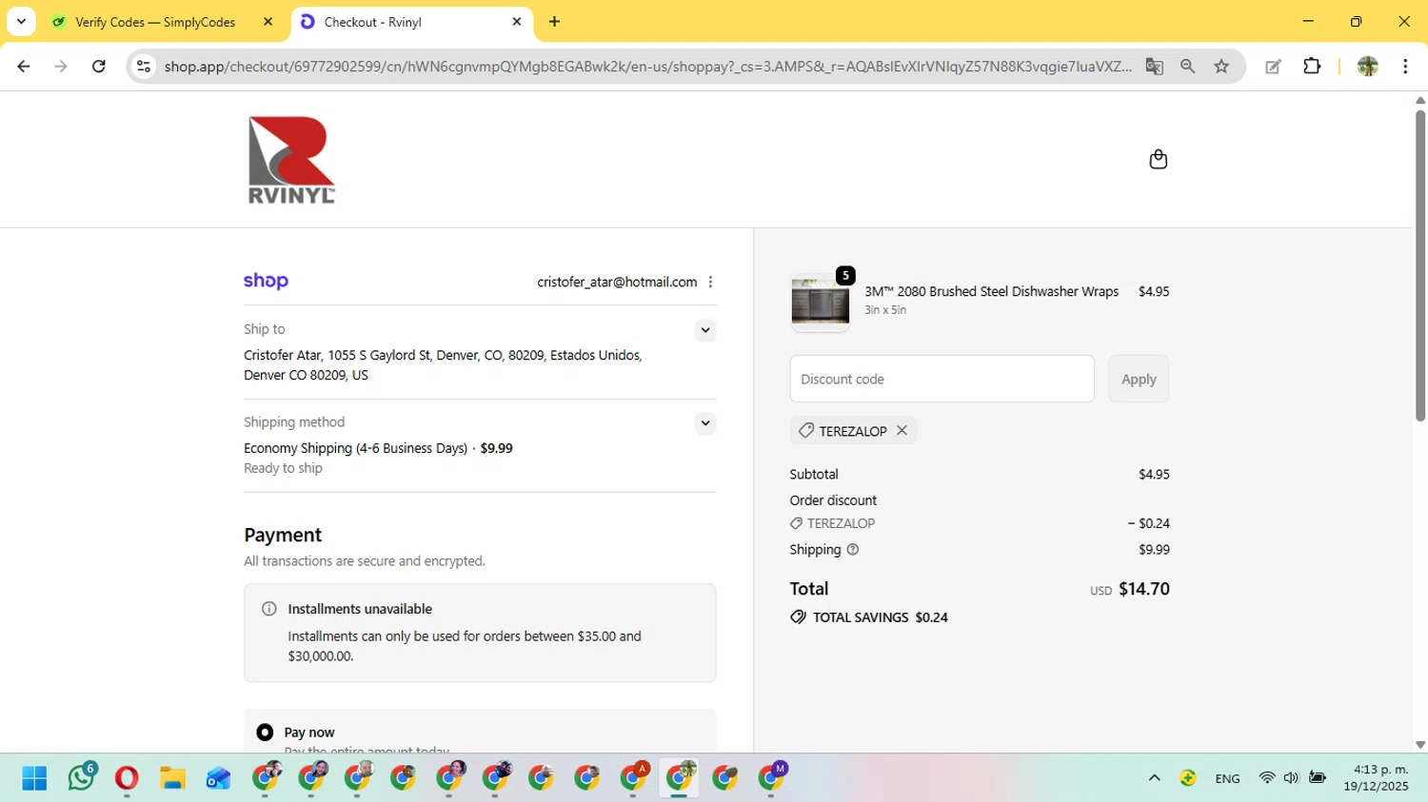Click the Installments unavailable info icon
The width and height of the screenshot is (1428, 802).
click(269, 609)
